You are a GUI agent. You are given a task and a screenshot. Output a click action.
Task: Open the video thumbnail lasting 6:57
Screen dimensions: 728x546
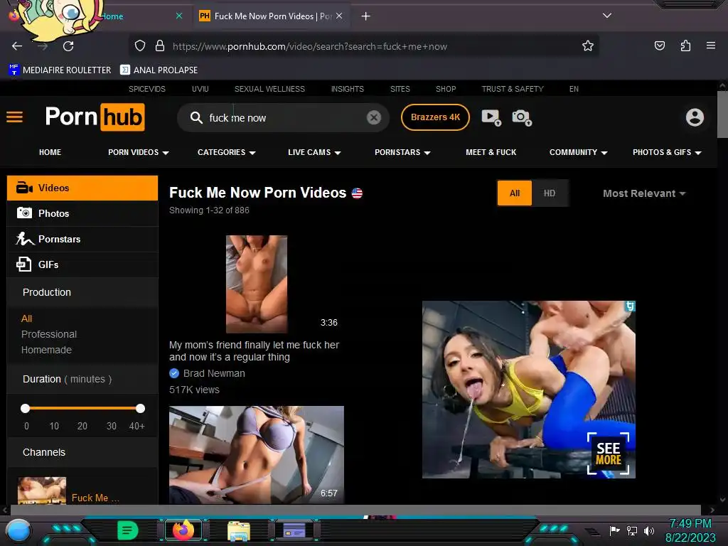(x=256, y=455)
